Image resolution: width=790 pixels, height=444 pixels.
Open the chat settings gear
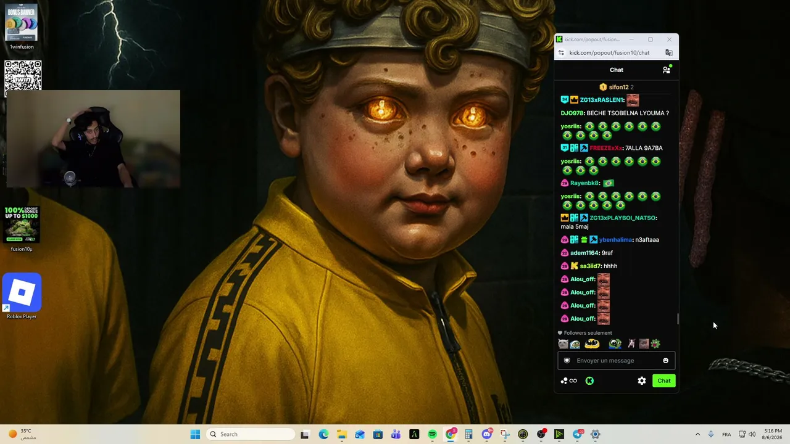(642, 380)
